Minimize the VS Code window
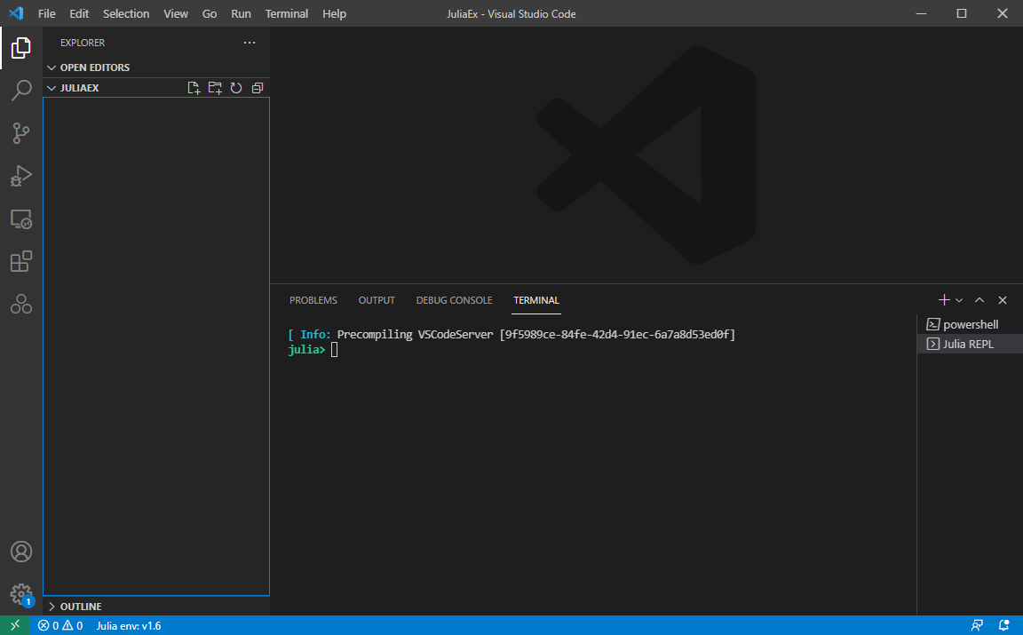Viewport: 1023px width, 635px height. coord(921,13)
